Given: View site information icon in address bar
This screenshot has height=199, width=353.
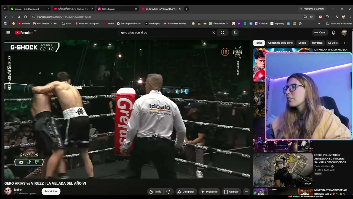Looking at the screenshot, I should (x=33, y=17).
